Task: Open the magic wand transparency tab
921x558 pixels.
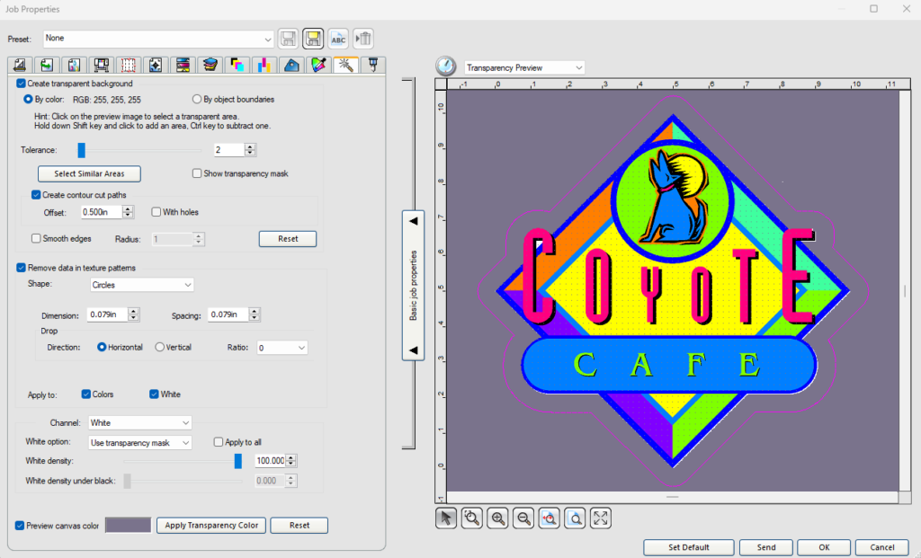Action: pos(345,65)
